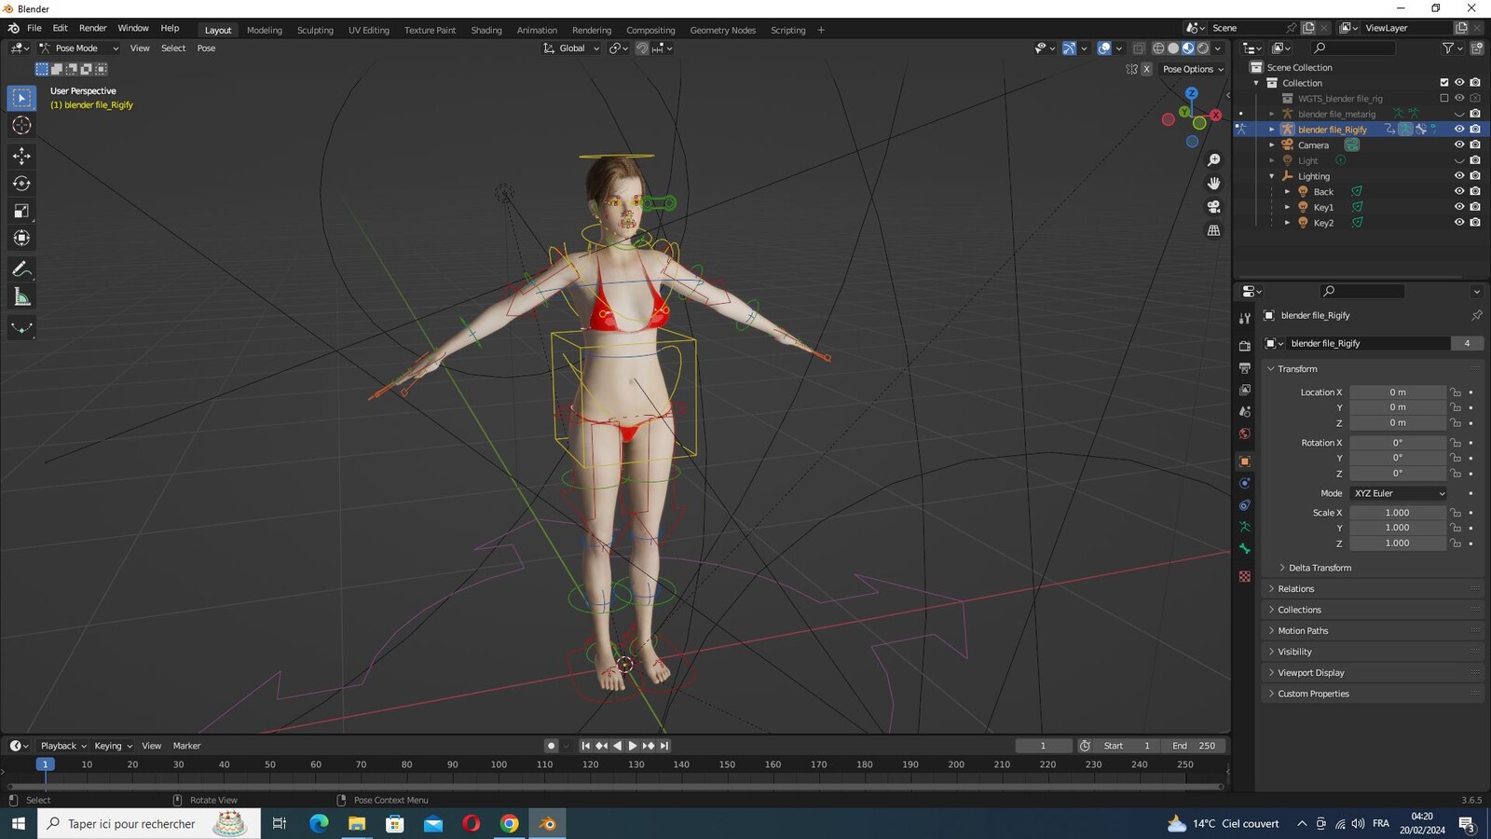This screenshot has height=839, width=1491.
Task: Open the File menu
Action: tap(34, 28)
